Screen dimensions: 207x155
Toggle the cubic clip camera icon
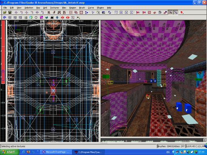(103, 13)
